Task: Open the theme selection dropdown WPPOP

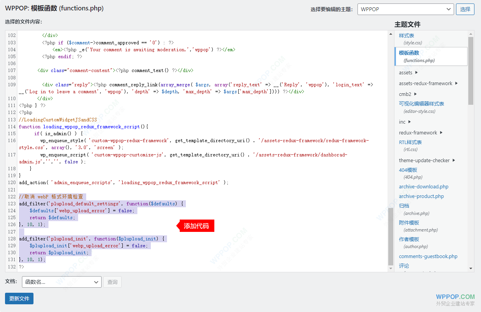Action: tap(405, 9)
